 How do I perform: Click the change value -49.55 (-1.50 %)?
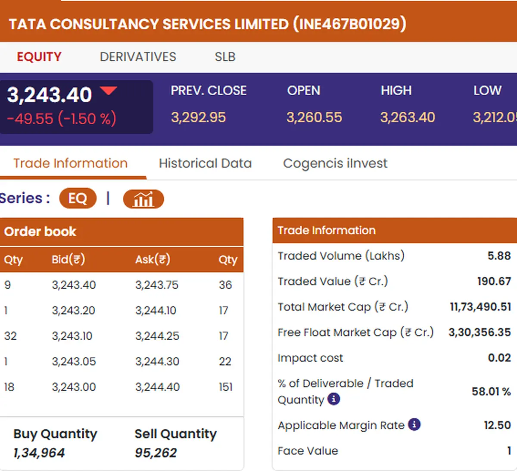coord(62,118)
